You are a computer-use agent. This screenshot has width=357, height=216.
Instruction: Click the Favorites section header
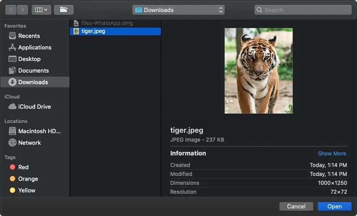point(15,26)
